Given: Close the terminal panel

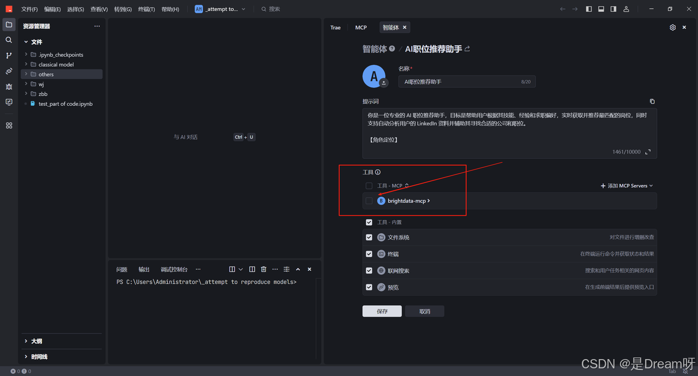Looking at the screenshot, I should 309,269.
